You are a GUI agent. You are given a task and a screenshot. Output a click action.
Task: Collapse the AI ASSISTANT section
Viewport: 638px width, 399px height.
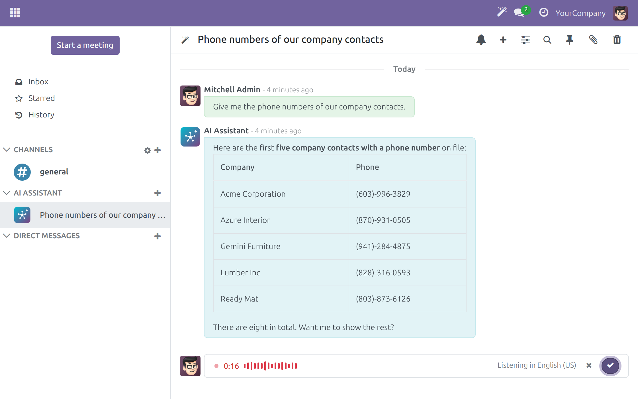[x=7, y=193]
